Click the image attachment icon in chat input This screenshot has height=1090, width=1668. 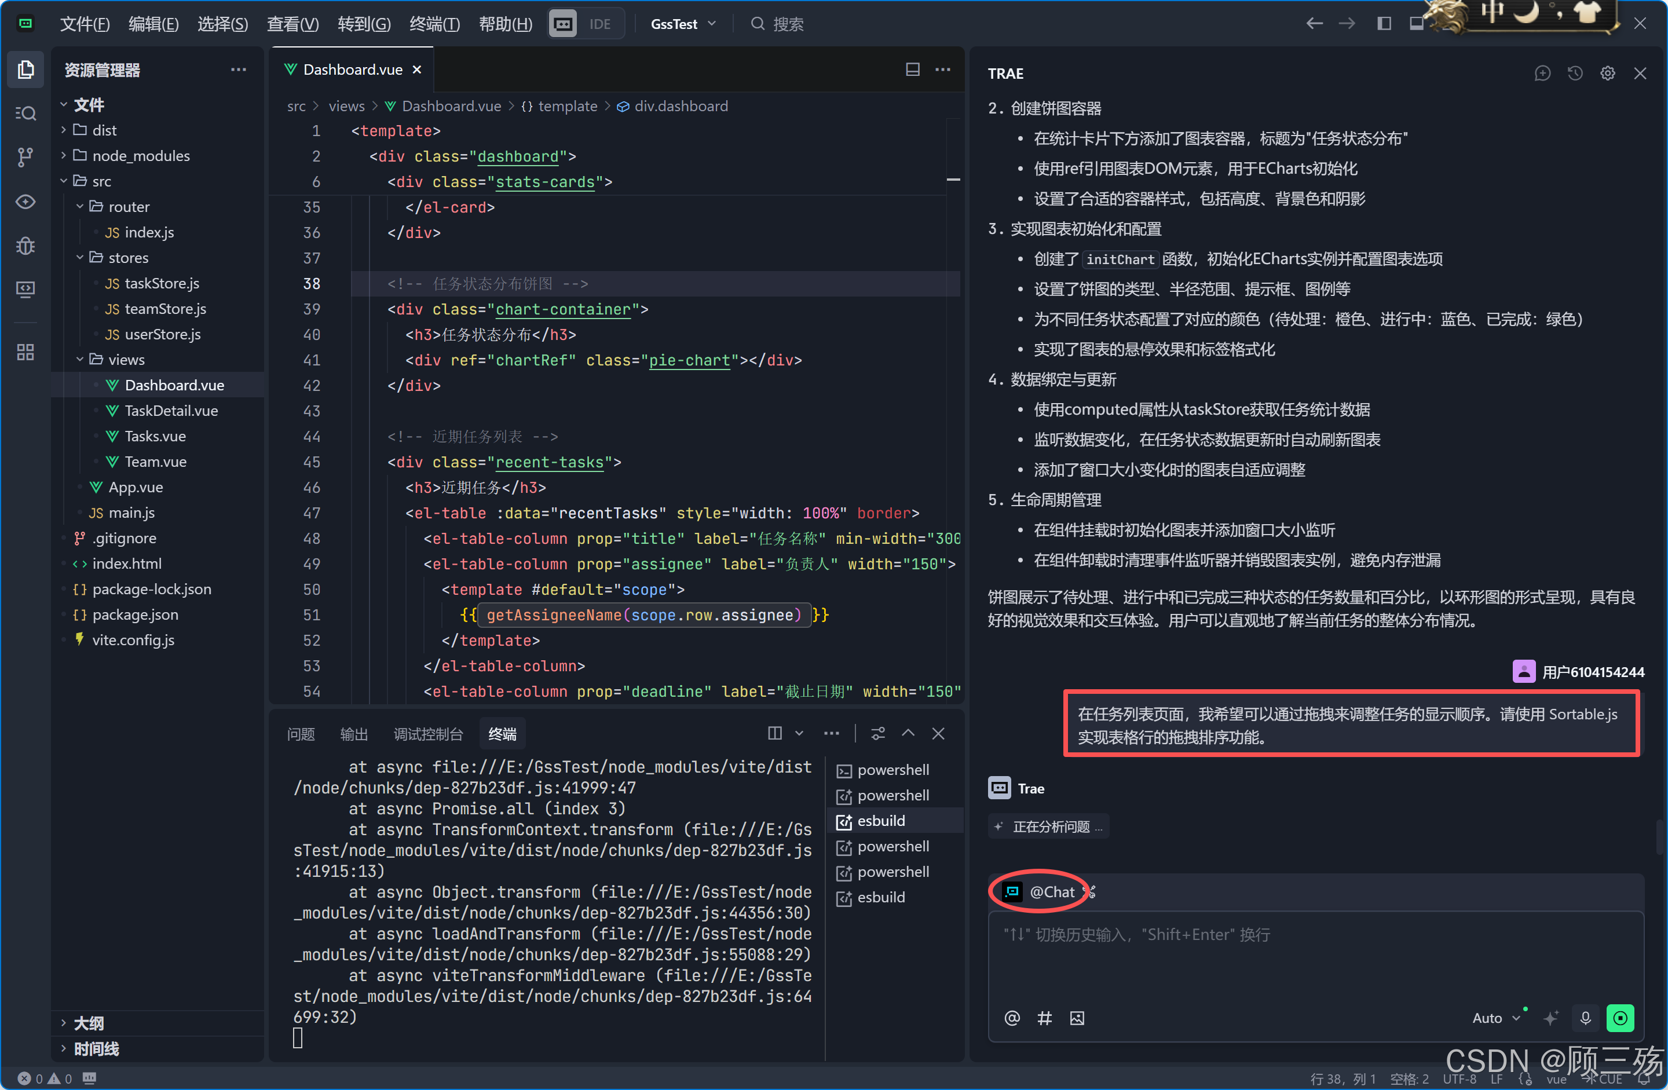coord(1077,1018)
